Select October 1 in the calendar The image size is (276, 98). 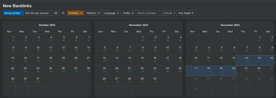(9, 40)
